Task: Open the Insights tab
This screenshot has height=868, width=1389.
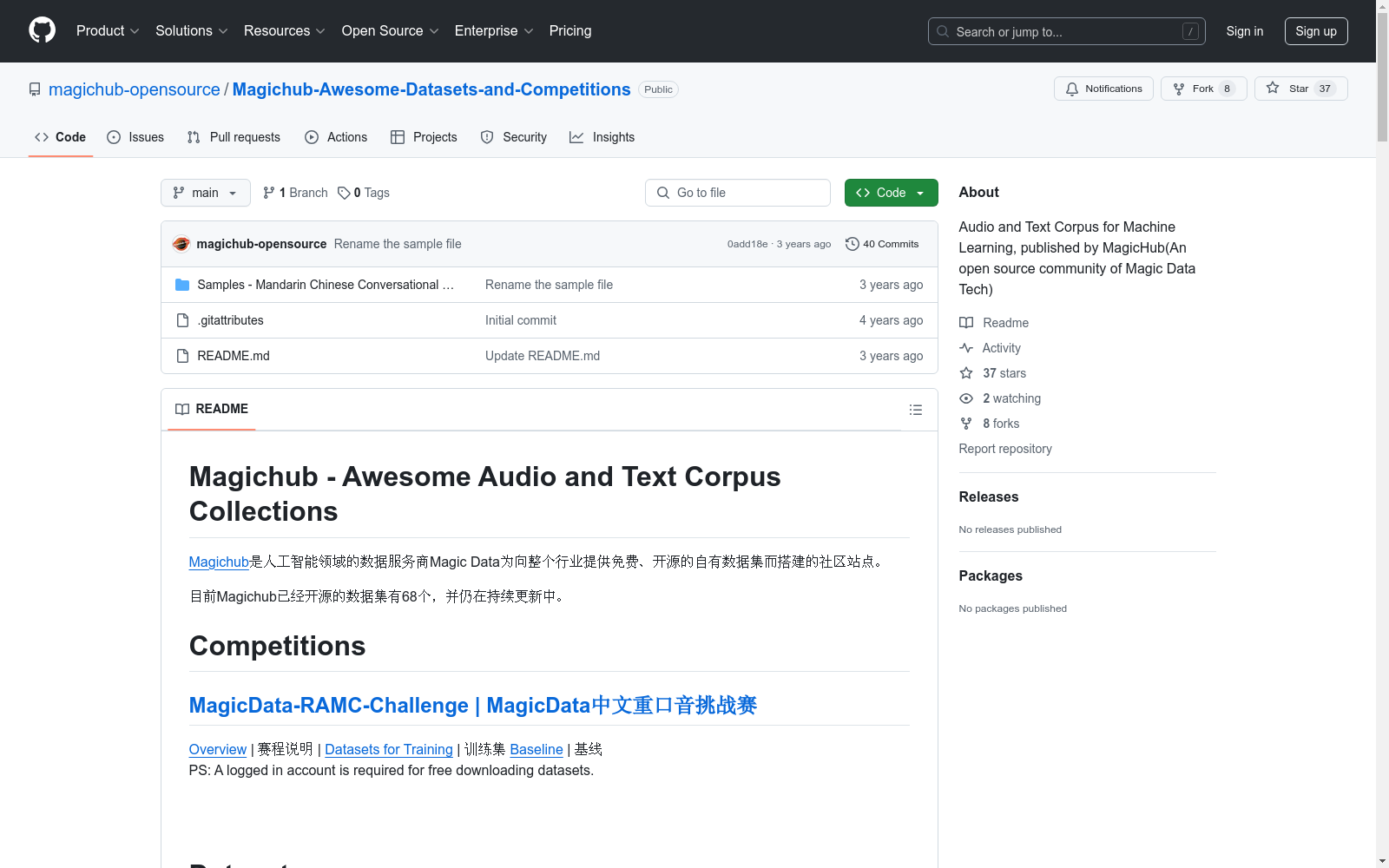Action: 602,137
